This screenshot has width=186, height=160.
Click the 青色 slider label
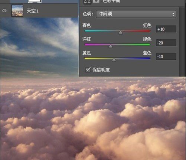87,25
